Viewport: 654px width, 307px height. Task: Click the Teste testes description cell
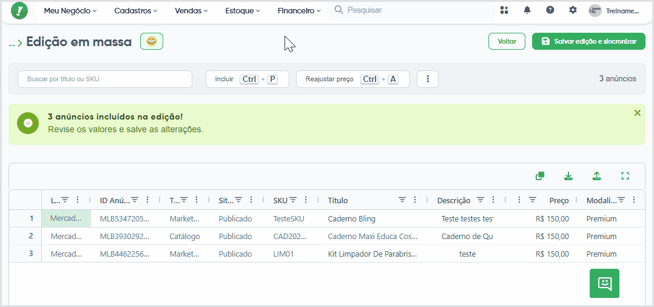tap(467, 218)
